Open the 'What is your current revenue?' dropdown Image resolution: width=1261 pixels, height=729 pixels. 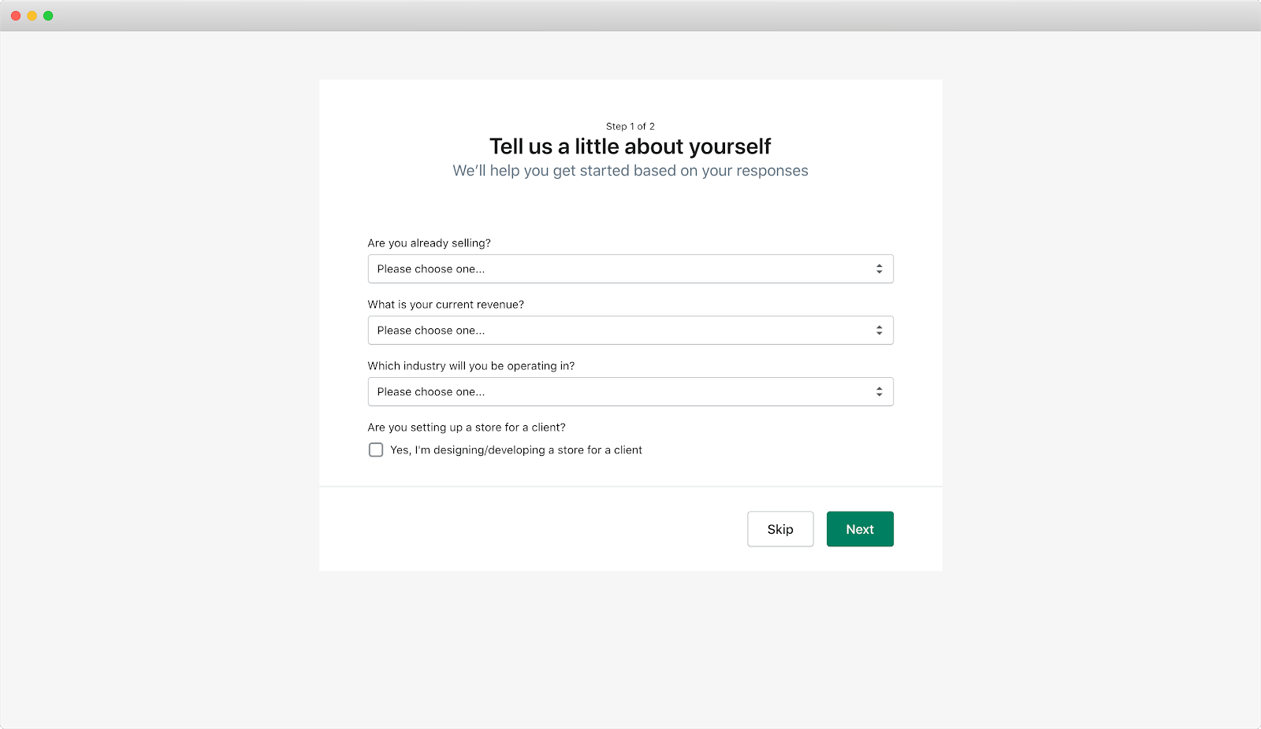630,330
